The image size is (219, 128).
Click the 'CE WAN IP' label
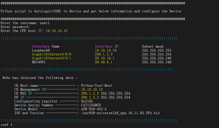click(23, 93)
